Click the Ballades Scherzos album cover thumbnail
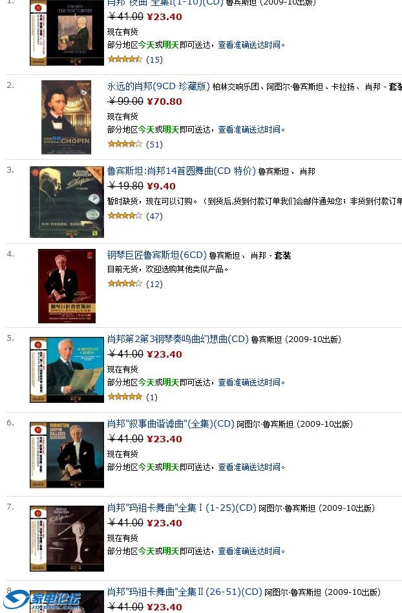Screen dimensions: 402x613 pyautogui.click(x=67, y=455)
